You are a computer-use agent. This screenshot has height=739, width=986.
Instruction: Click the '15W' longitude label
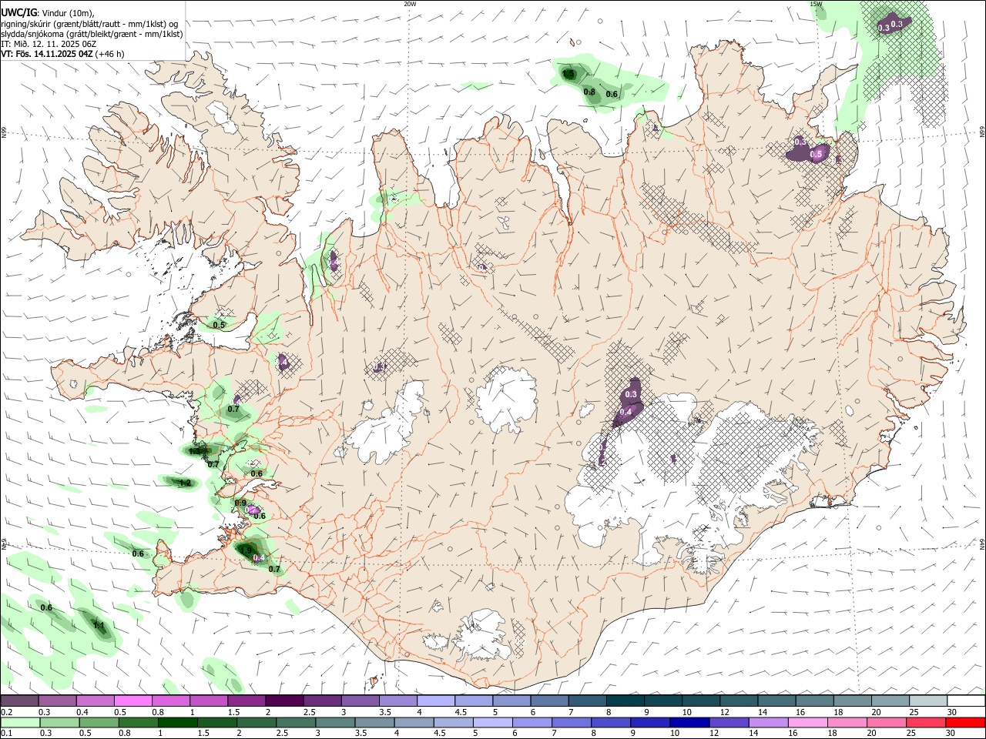816,4
